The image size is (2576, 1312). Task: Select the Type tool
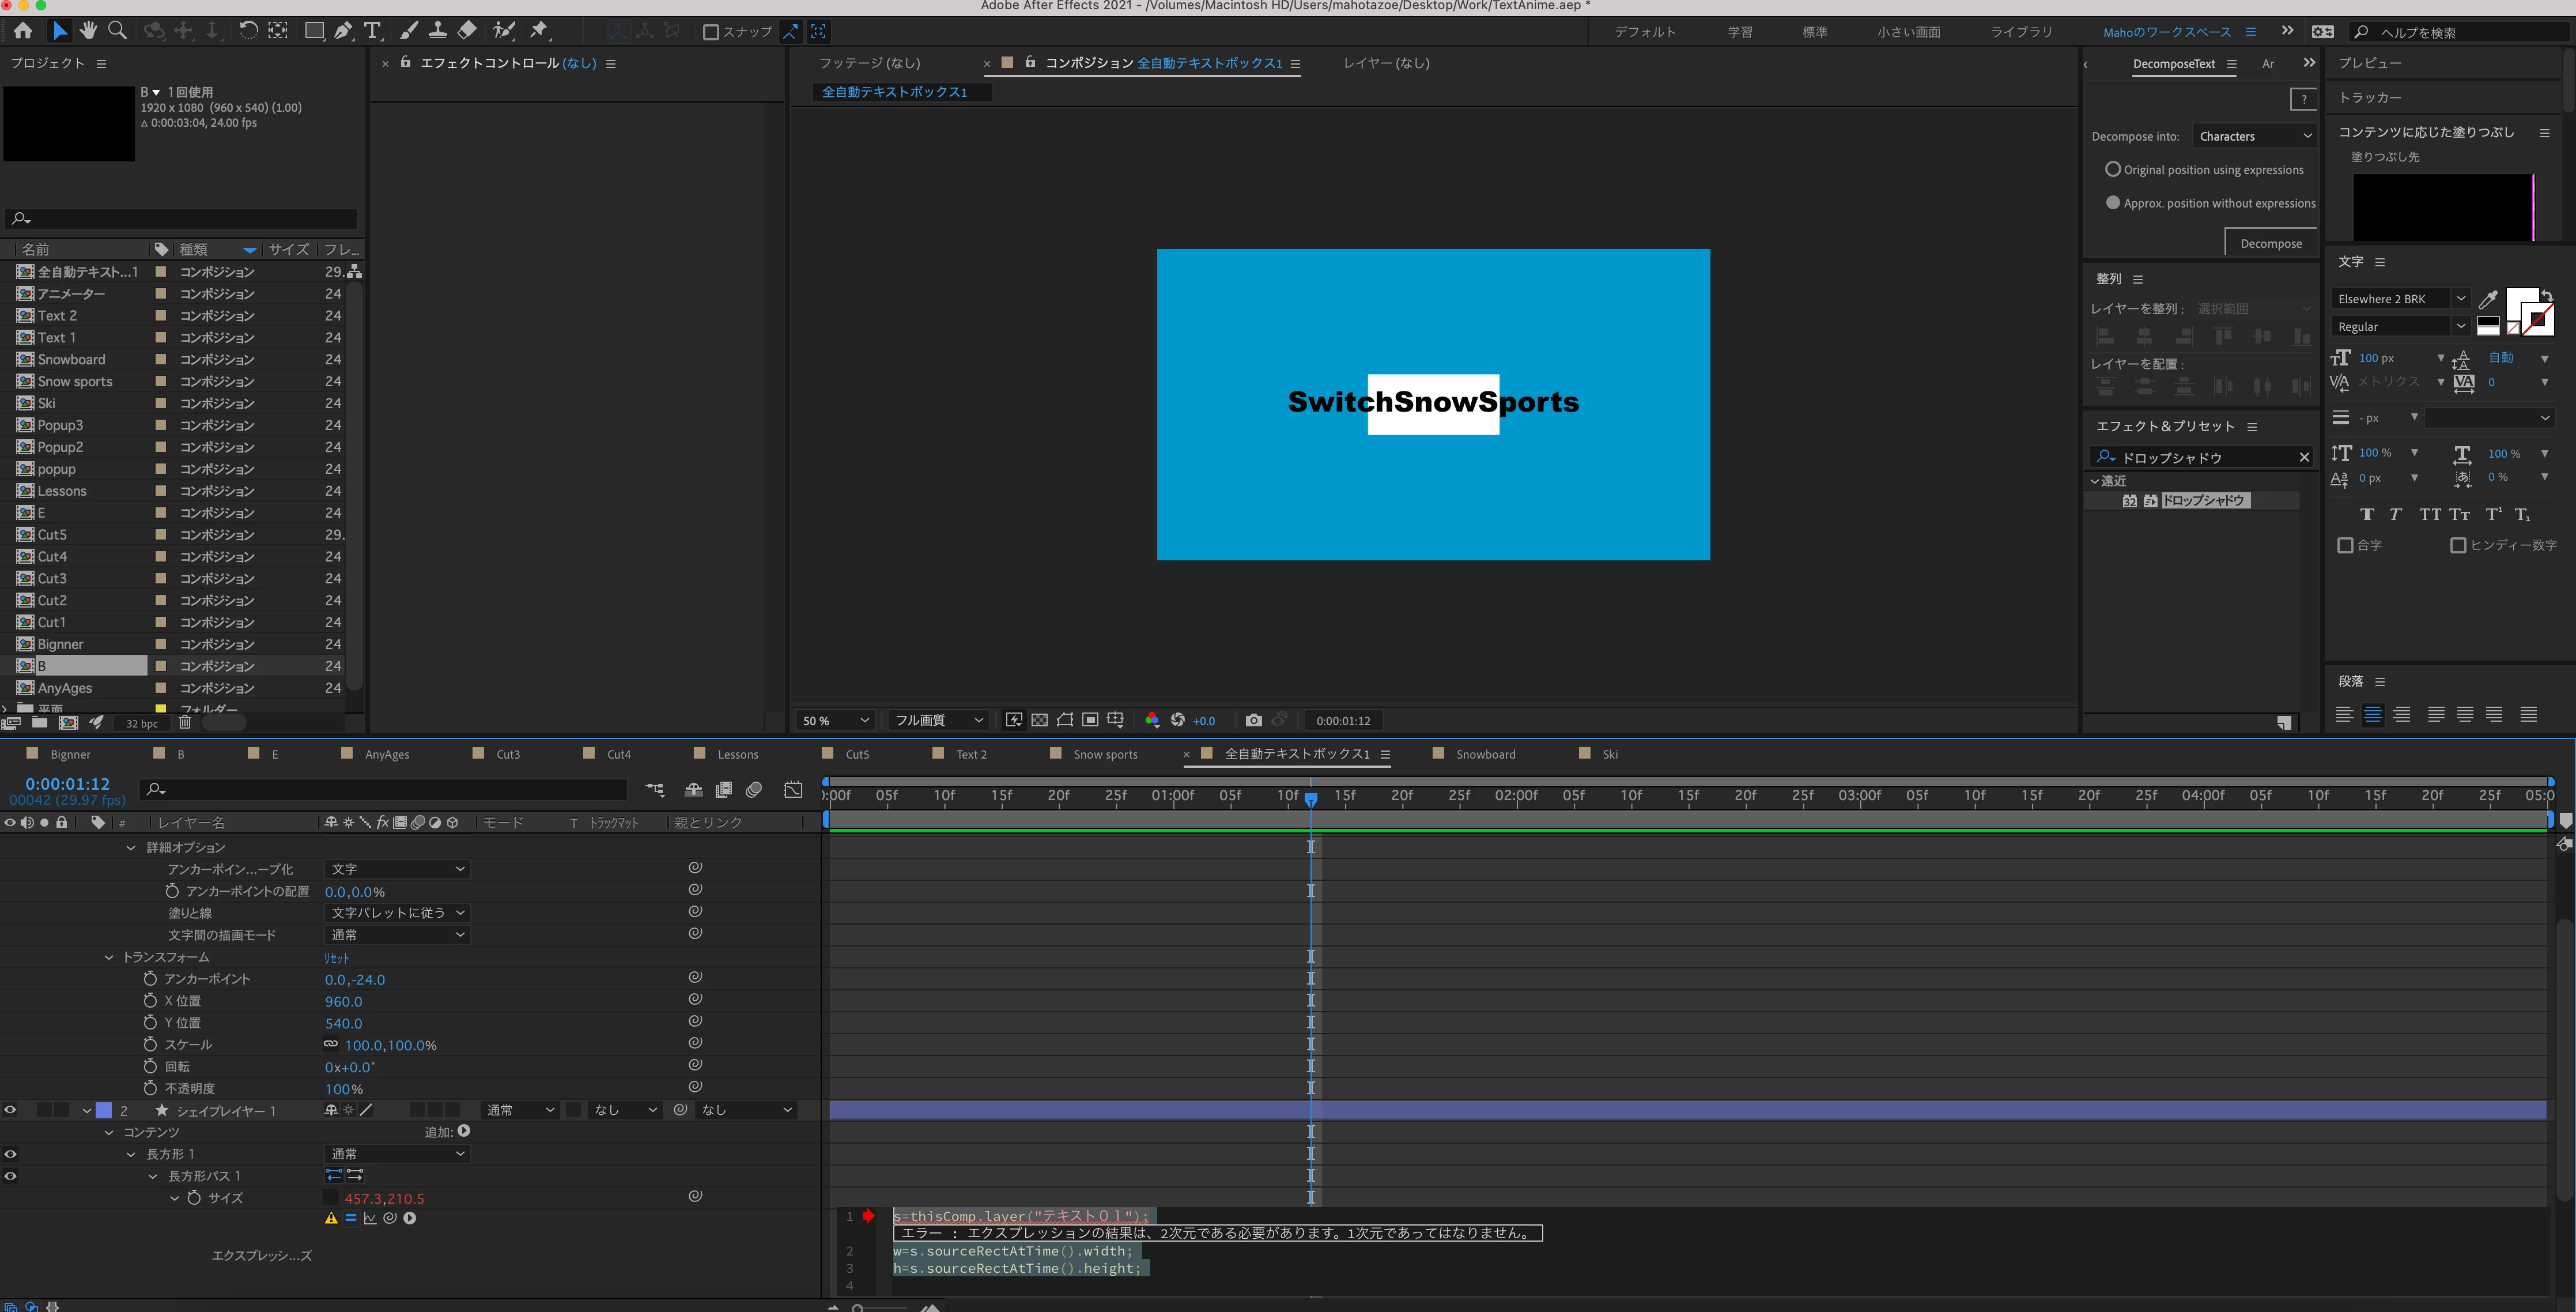pos(372,31)
